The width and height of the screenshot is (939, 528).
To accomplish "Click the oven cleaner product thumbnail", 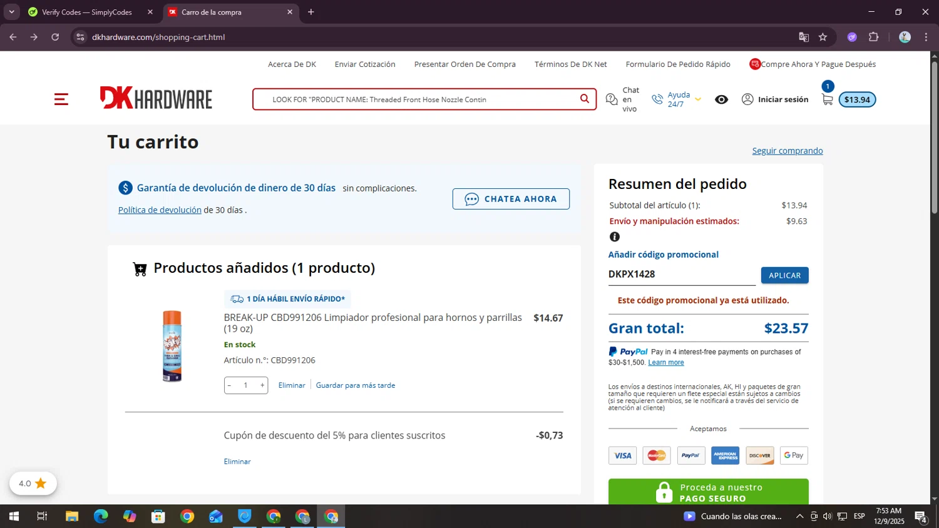I will (172, 346).
